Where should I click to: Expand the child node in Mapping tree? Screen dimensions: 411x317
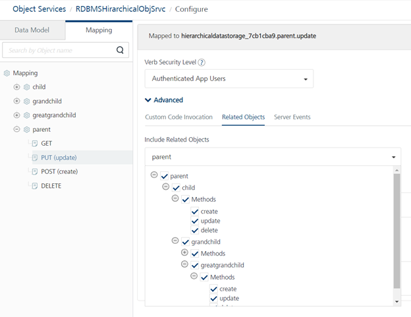[16, 87]
